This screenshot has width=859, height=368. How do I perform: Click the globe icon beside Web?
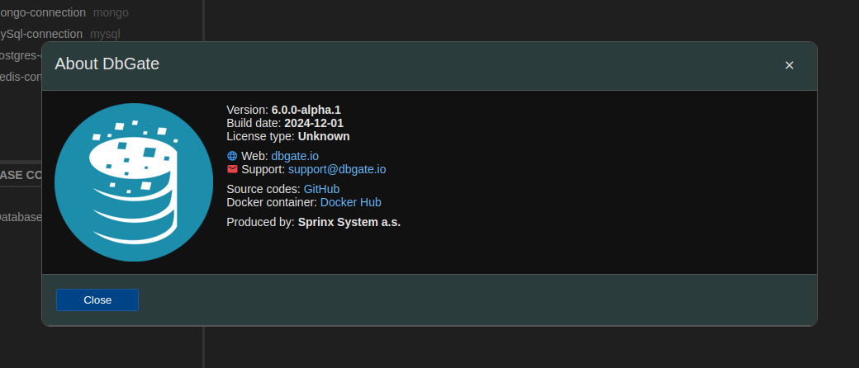pos(232,156)
